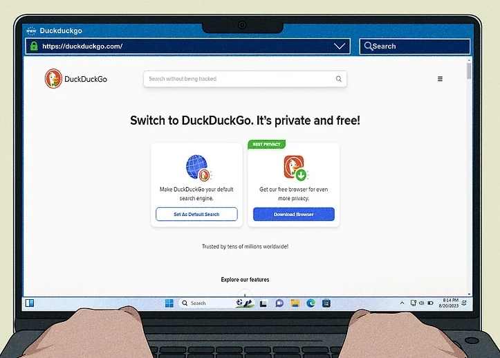Click the Task View icon on taskbar
Screen dimensions: 500x358
point(263,303)
